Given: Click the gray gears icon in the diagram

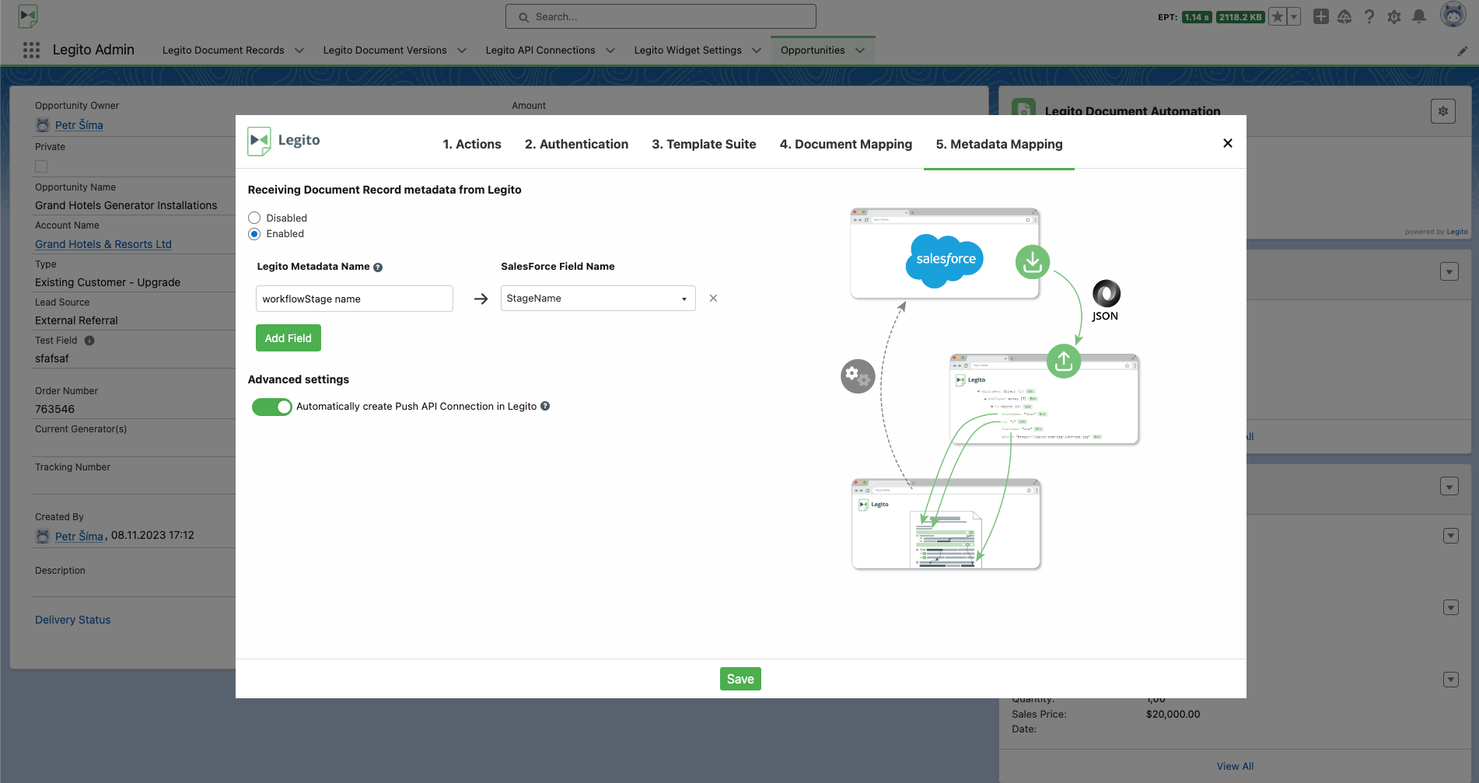Looking at the screenshot, I should [x=858, y=376].
